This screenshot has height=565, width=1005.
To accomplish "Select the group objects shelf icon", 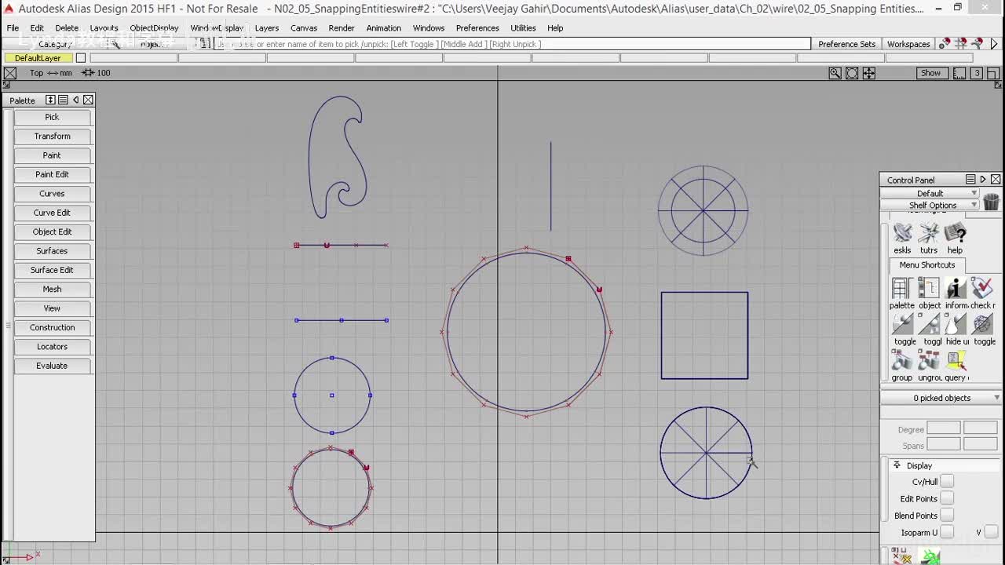I will click(x=902, y=361).
